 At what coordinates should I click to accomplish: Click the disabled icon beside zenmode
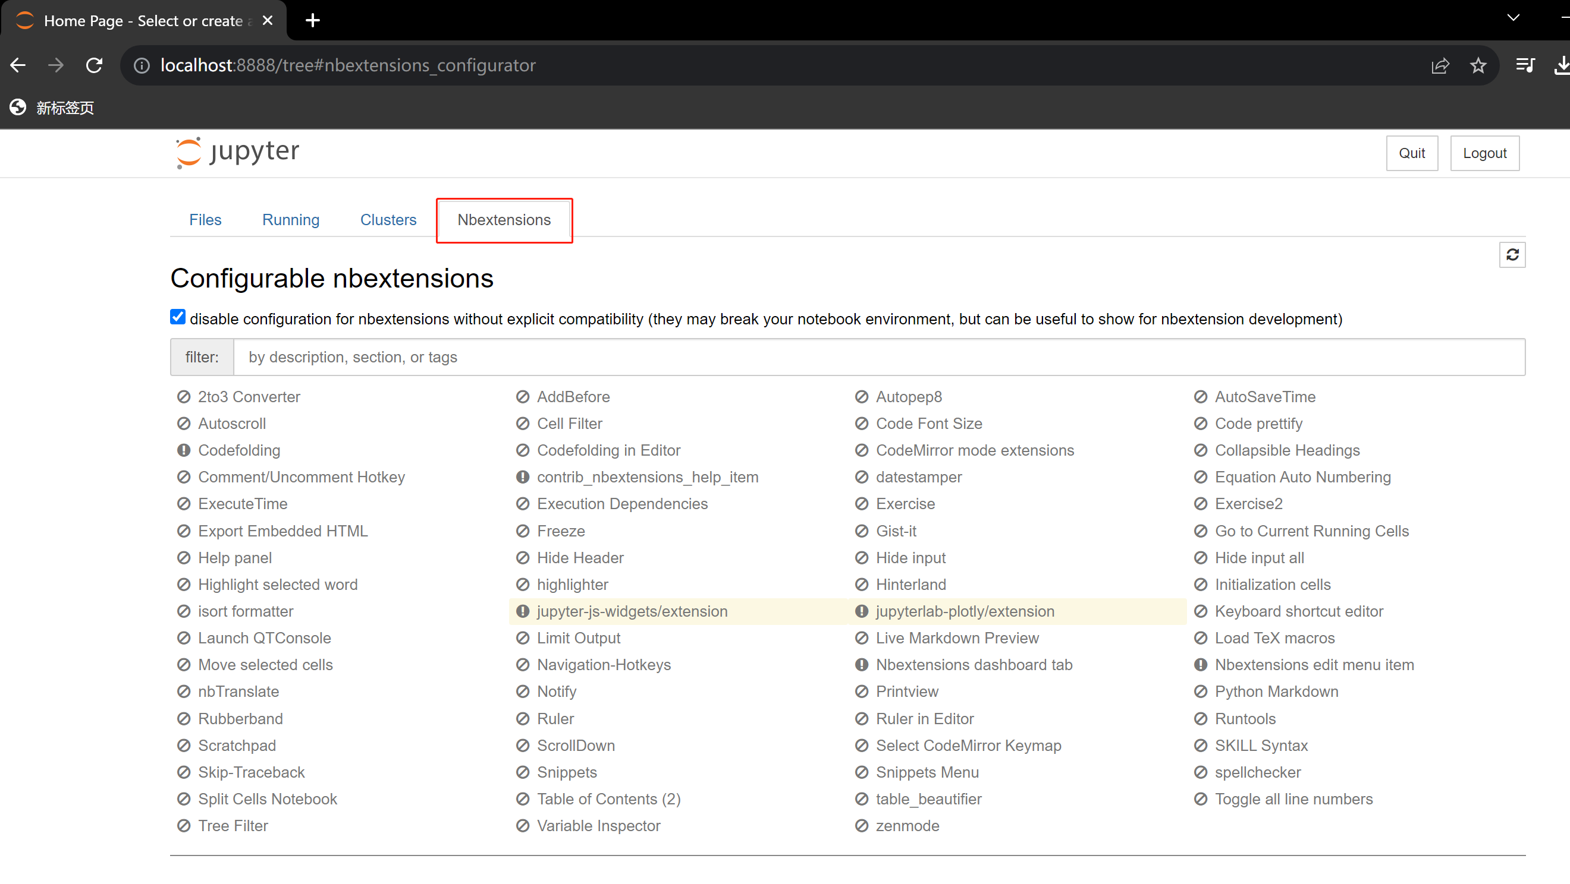click(x=861, y=826)
